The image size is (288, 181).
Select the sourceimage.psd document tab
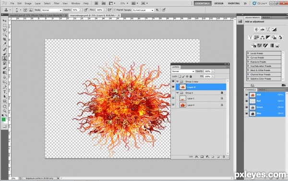pos(93,15)
